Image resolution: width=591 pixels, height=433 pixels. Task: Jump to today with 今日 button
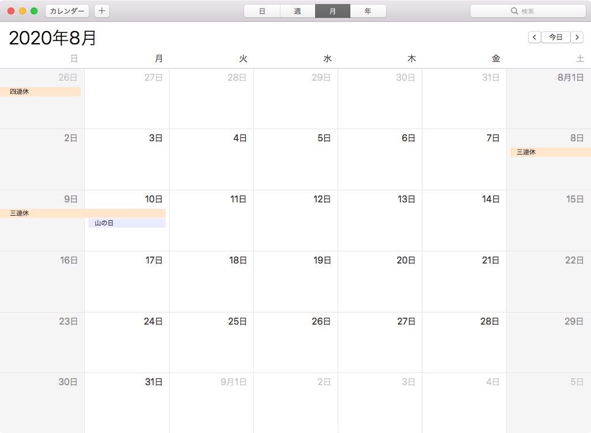556,37
